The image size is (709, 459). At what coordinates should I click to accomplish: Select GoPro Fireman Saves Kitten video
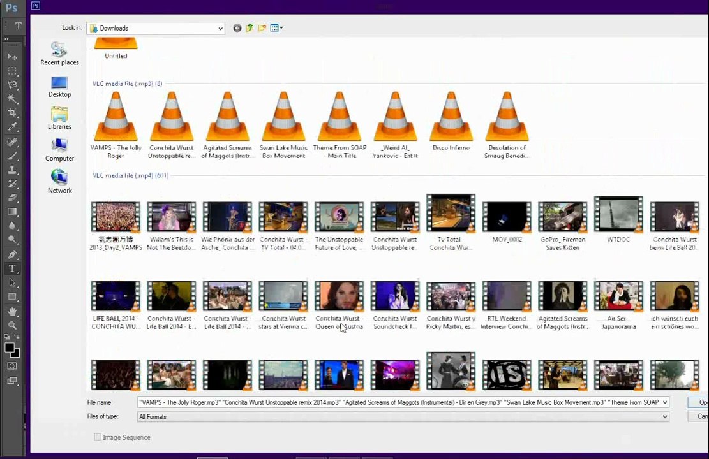tap(562, 226)
